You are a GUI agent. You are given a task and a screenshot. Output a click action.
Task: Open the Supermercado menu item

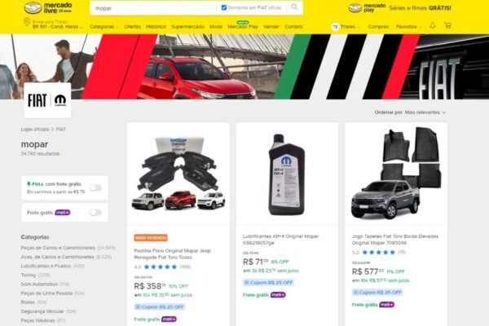click(x=187, y=27)
